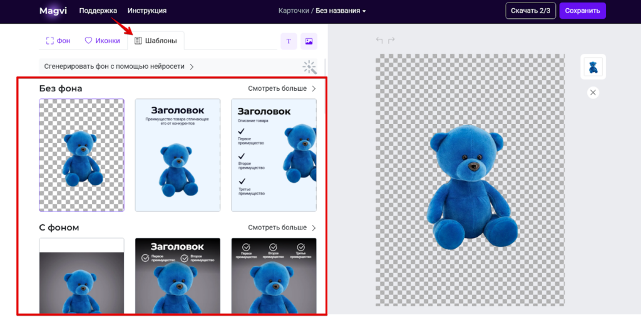641x317 pixels.
Task: Switch to the Фон tab
Action: coord(58,41)
